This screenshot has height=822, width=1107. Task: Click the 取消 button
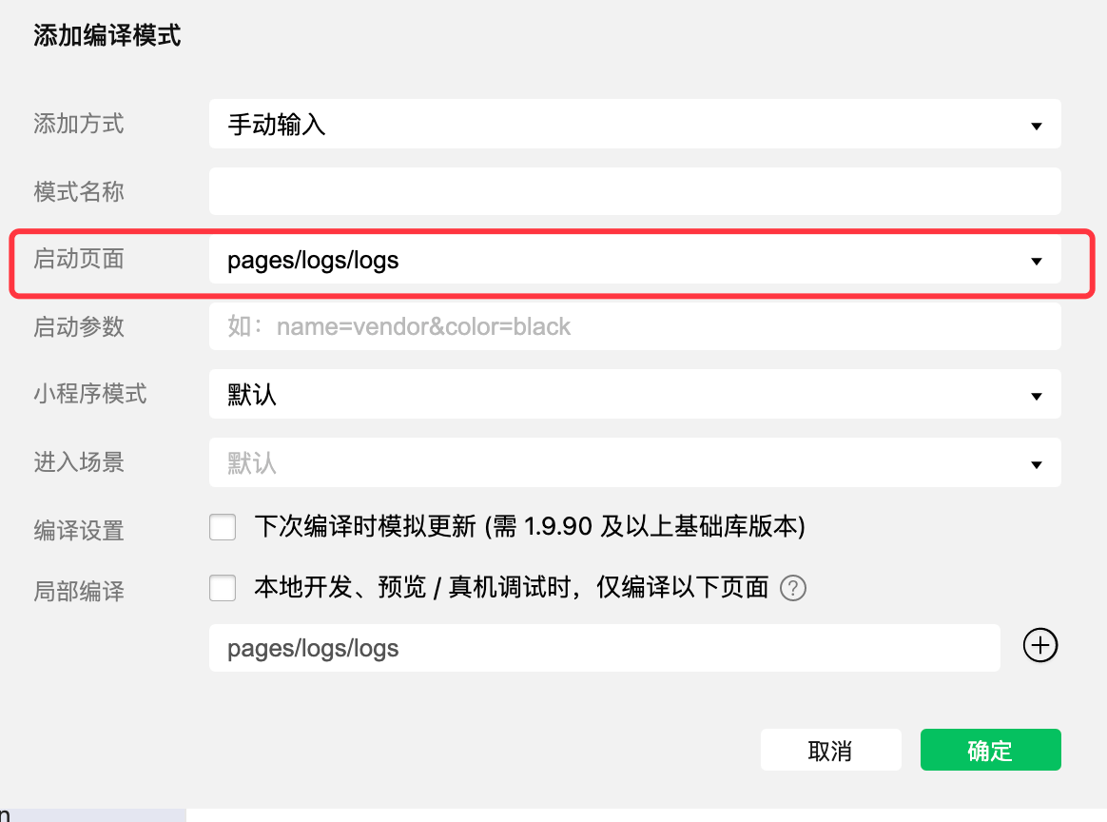(831, 750)
